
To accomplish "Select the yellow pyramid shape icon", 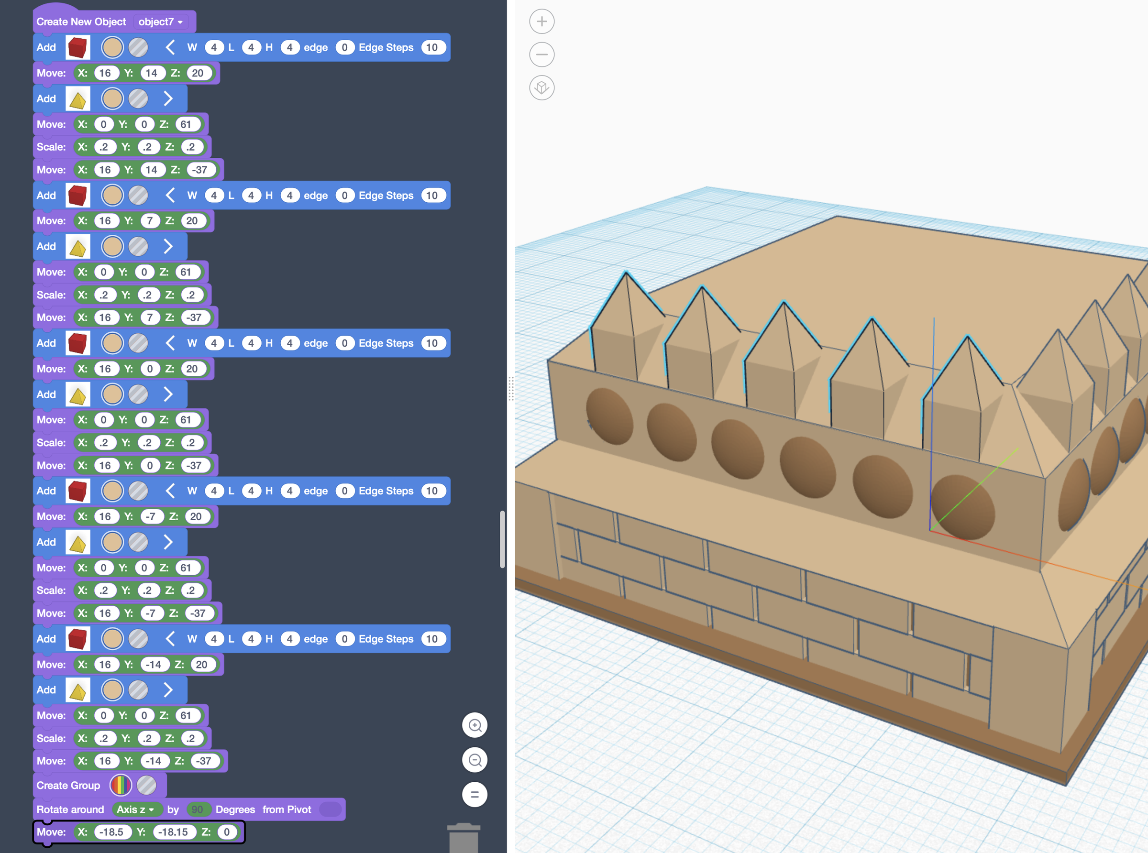I will [x=78, y=98].
